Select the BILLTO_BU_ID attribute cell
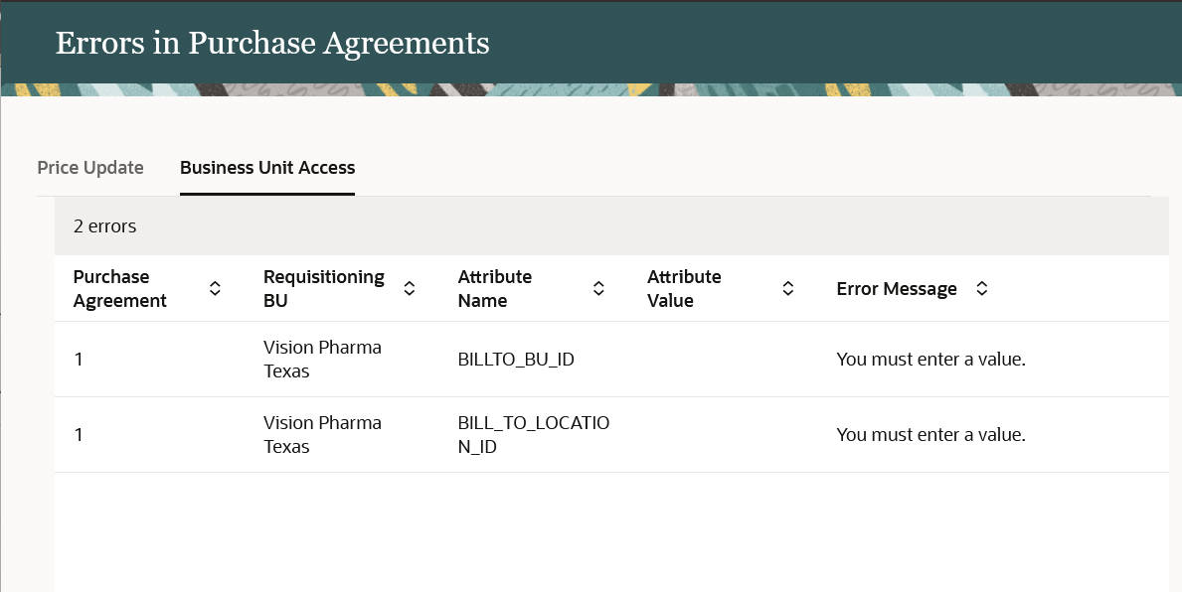The width and height of the screenshot is (1182, 592). 516,360
